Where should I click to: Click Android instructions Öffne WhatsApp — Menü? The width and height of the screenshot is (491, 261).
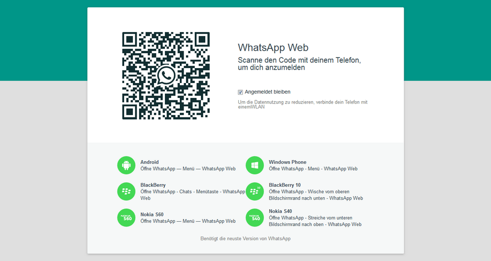pos(188,168)
